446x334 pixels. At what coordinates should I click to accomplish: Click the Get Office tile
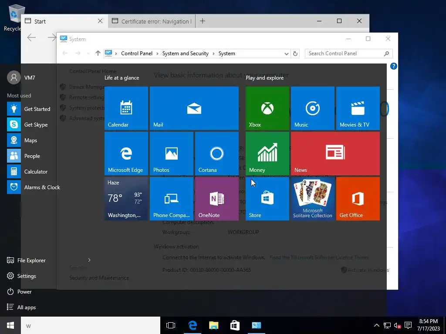coord(358,198)
